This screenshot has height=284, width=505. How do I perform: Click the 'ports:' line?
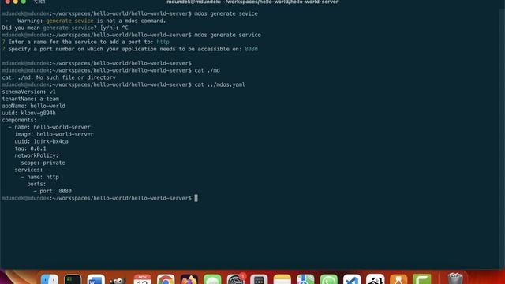coord(37,184)
